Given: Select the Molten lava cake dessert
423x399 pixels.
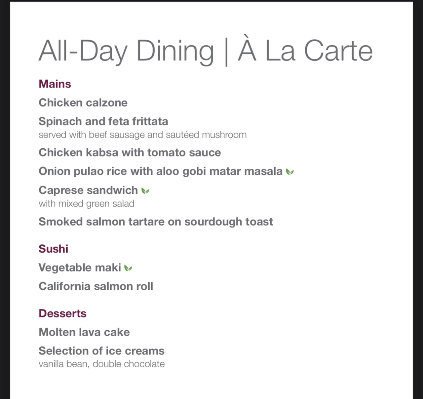Looking at the screenshot, I should point(84,332).
